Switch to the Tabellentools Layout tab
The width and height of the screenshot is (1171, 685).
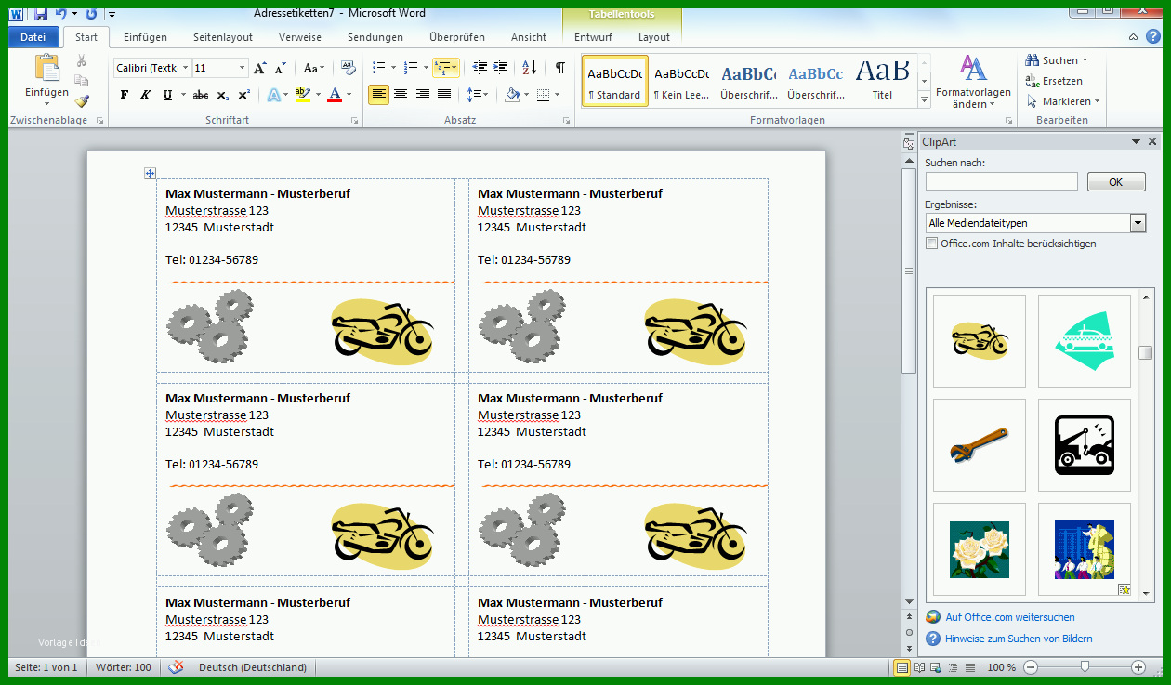[654, 37]
